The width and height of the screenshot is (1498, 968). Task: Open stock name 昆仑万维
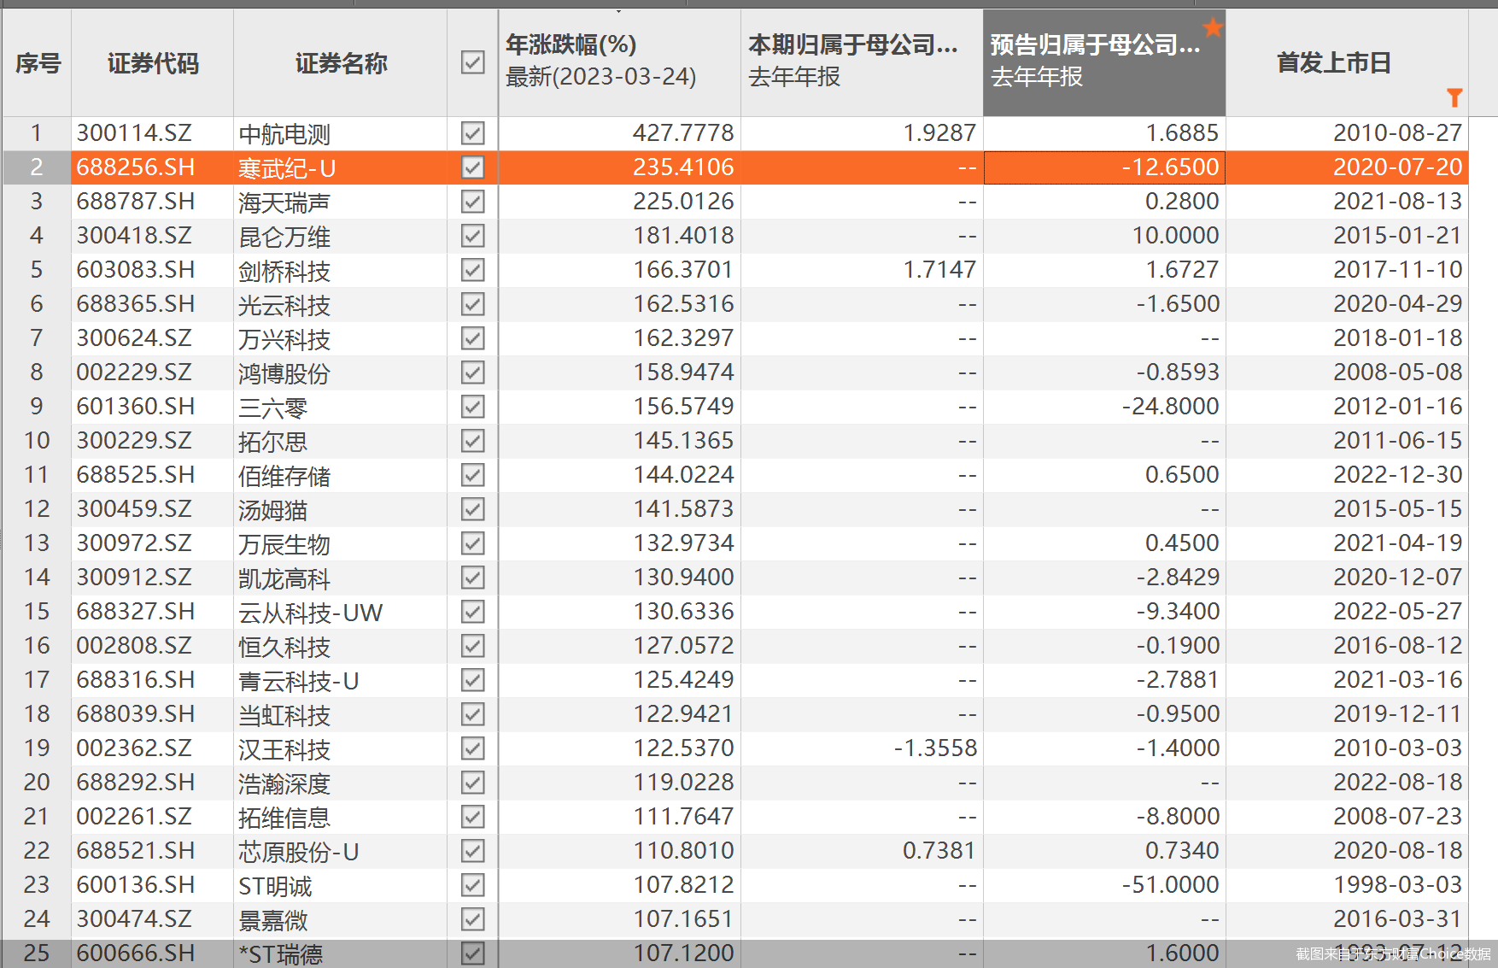pyautogui.click(x=284, y=237)
